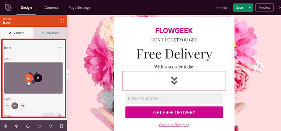Redo the last change
This screenshot has height=131, width=281.
tap(50, 126)
